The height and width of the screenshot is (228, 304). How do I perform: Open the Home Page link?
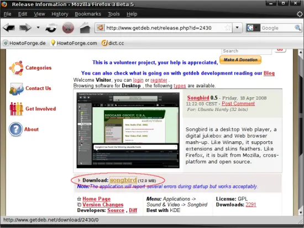(97, 199)
